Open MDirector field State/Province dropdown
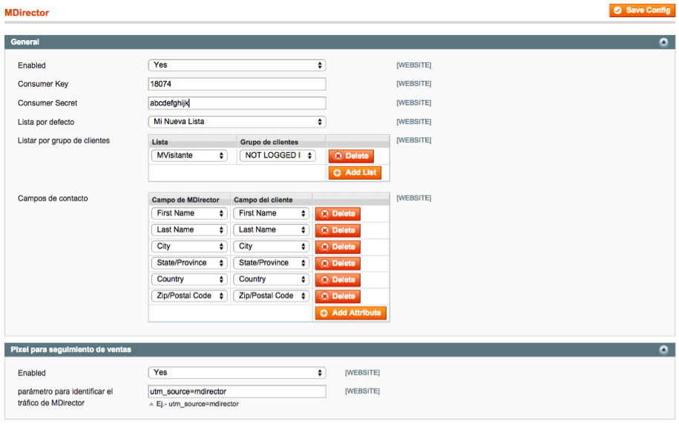 point(189,262)
